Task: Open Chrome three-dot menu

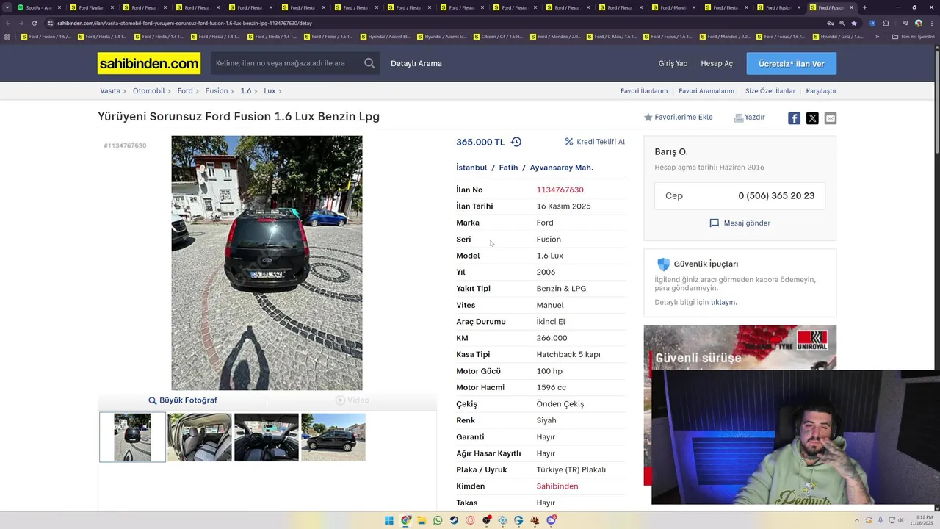Action: point(931,23)
